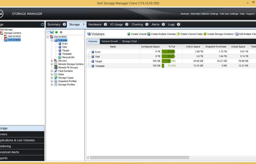Open Threshold Alerts view

(22, 152)
